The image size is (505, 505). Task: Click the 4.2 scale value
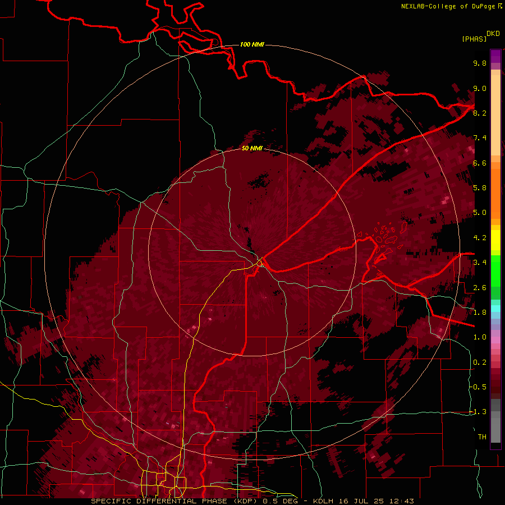(480, 238)
